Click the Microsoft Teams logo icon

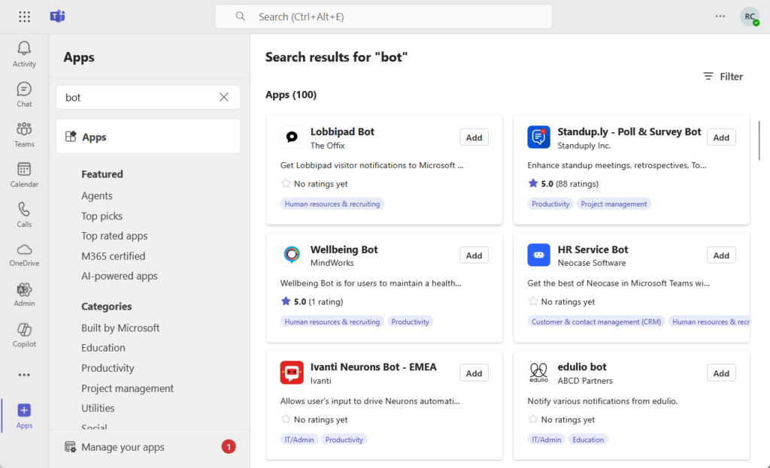(57, 17)
